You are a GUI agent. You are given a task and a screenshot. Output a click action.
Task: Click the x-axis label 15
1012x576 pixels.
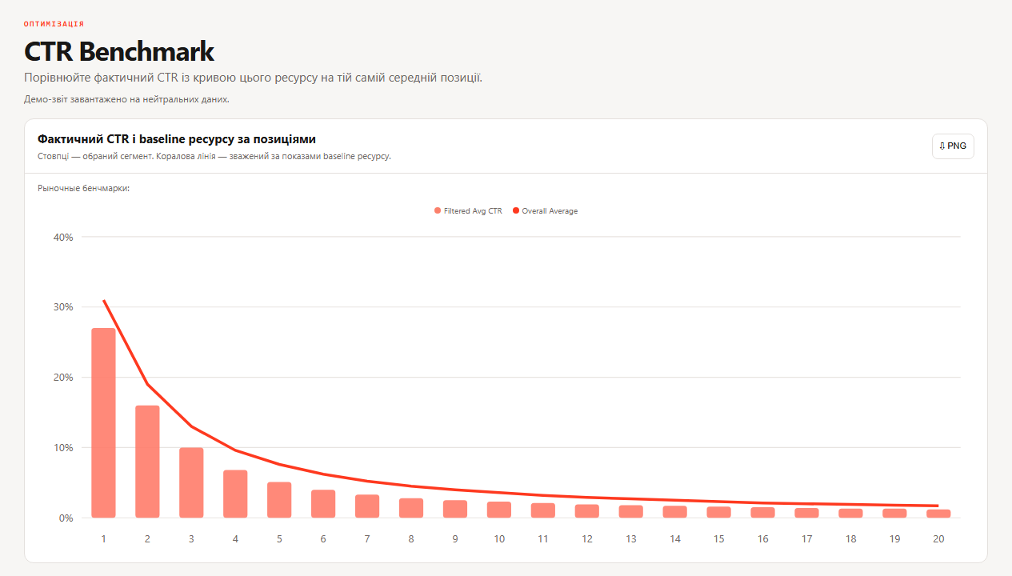point(718,539)
